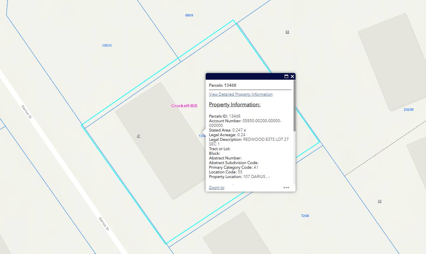The width and height of the screenshot is (426, 254).
Task: Click the Crockett ISD map label
Action: pos(184,106)
